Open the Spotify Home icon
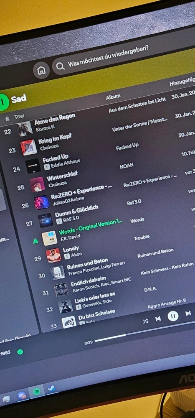195x418 pixels. pos(41,71)
